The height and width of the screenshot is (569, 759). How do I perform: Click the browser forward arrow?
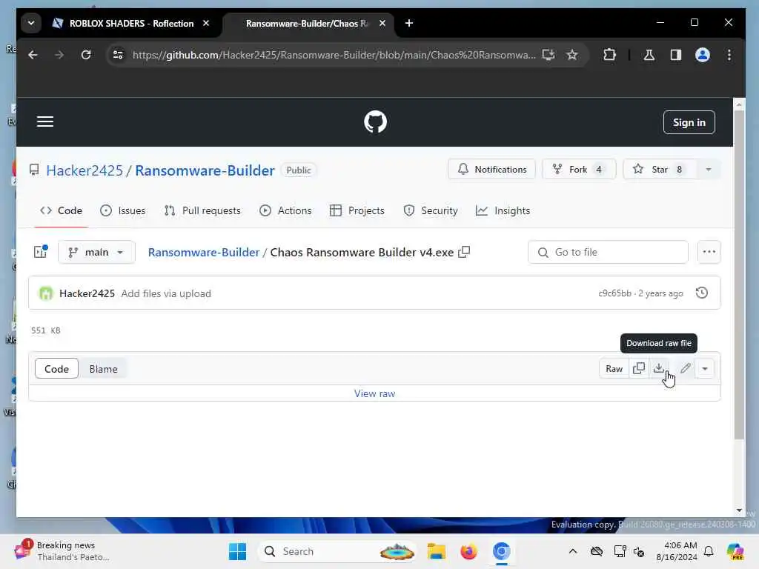(x=59, y=55)
